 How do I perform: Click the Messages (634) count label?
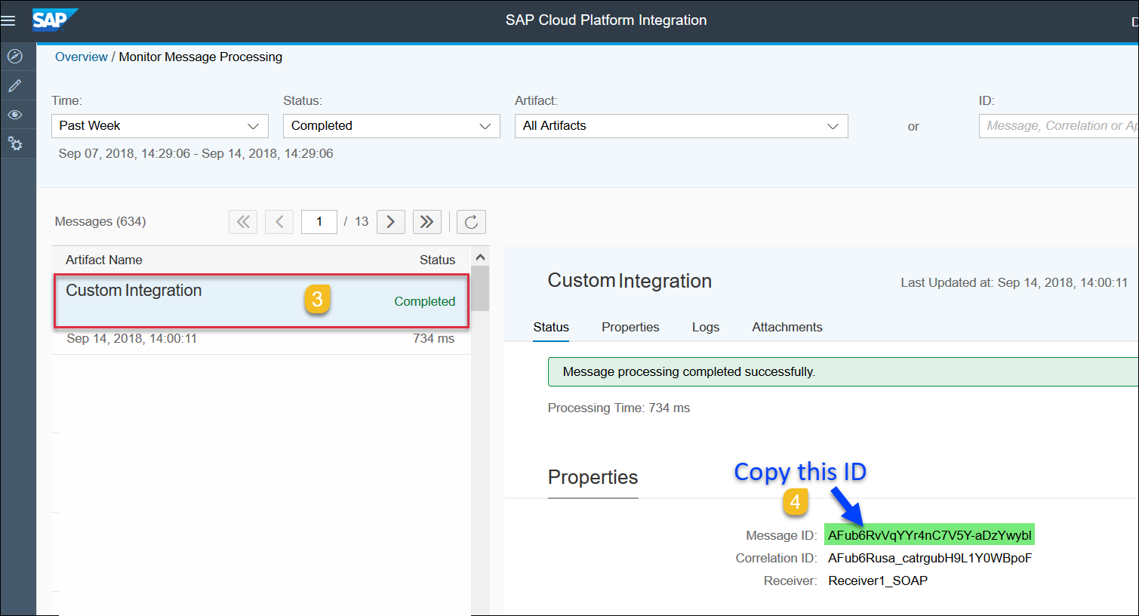(100, 221)
